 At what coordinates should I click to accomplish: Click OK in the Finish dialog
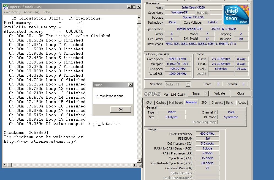[x=121, y=109]
